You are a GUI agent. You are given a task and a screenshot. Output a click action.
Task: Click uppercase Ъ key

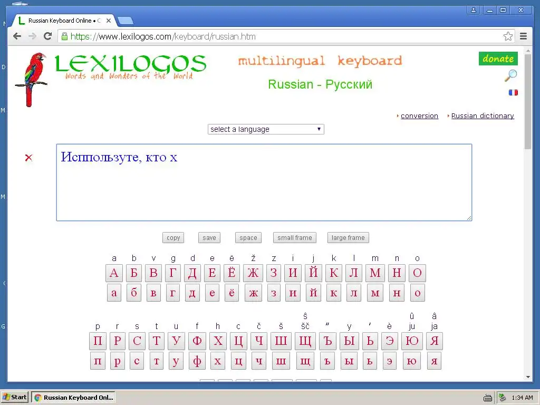point(327,341)
